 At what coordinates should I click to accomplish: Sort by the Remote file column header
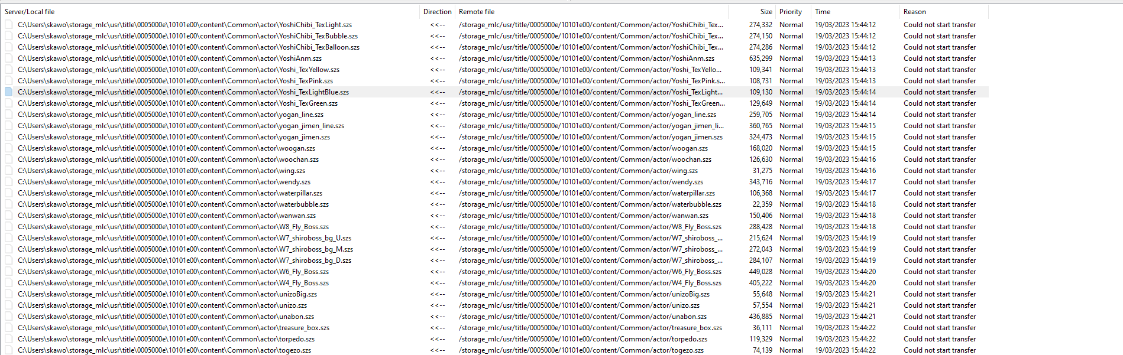(x=591, y=12)
